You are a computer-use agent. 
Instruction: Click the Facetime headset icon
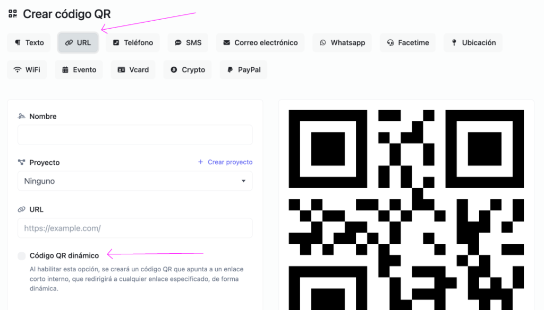click(x=390, y=43)
